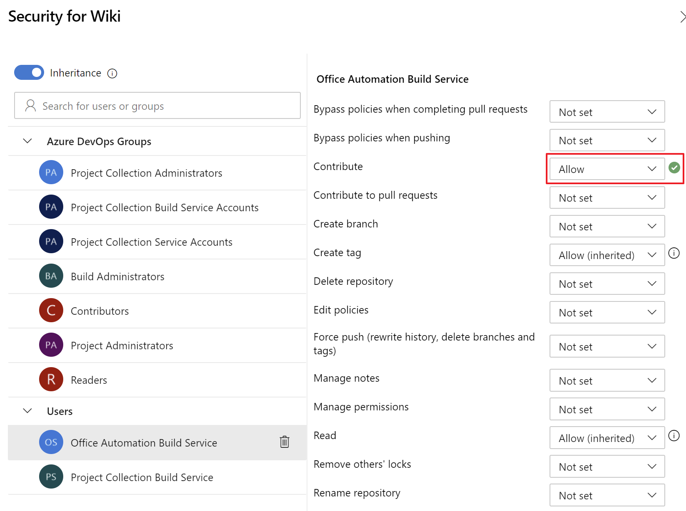Image resolution: width=686 pixels, height=511 pixels.
Task: Click the Readers R avatar
Action: click(51, 379)
